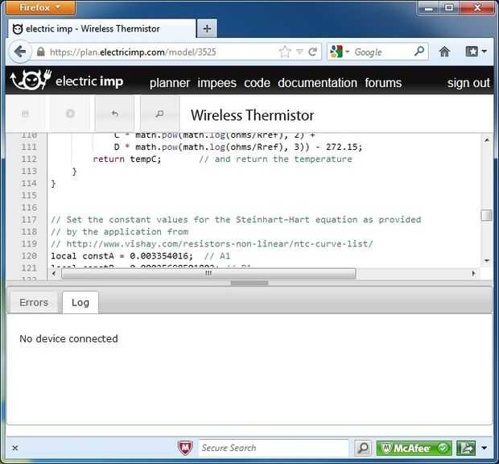The height and width of the screenshot is (464, 499).
Task: Click the pane splitter grip handle
Action: 249,283
